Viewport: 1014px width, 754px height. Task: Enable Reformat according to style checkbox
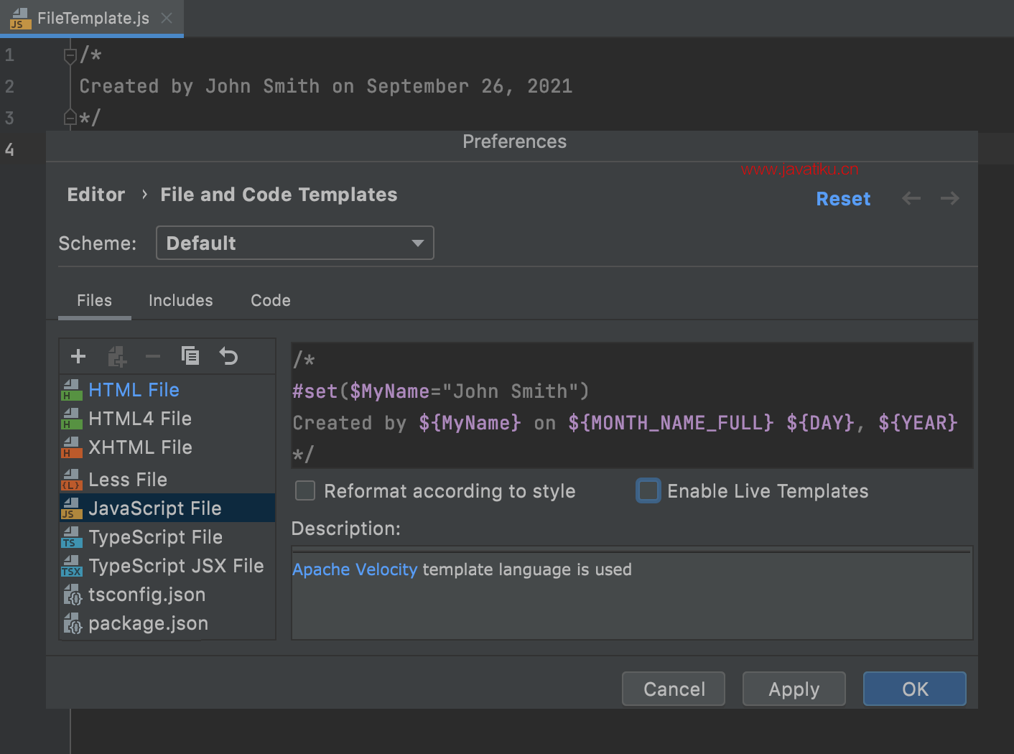tap(305, 490)
